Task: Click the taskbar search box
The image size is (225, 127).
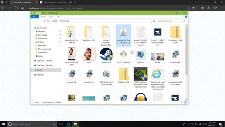Action: [32, 124]
